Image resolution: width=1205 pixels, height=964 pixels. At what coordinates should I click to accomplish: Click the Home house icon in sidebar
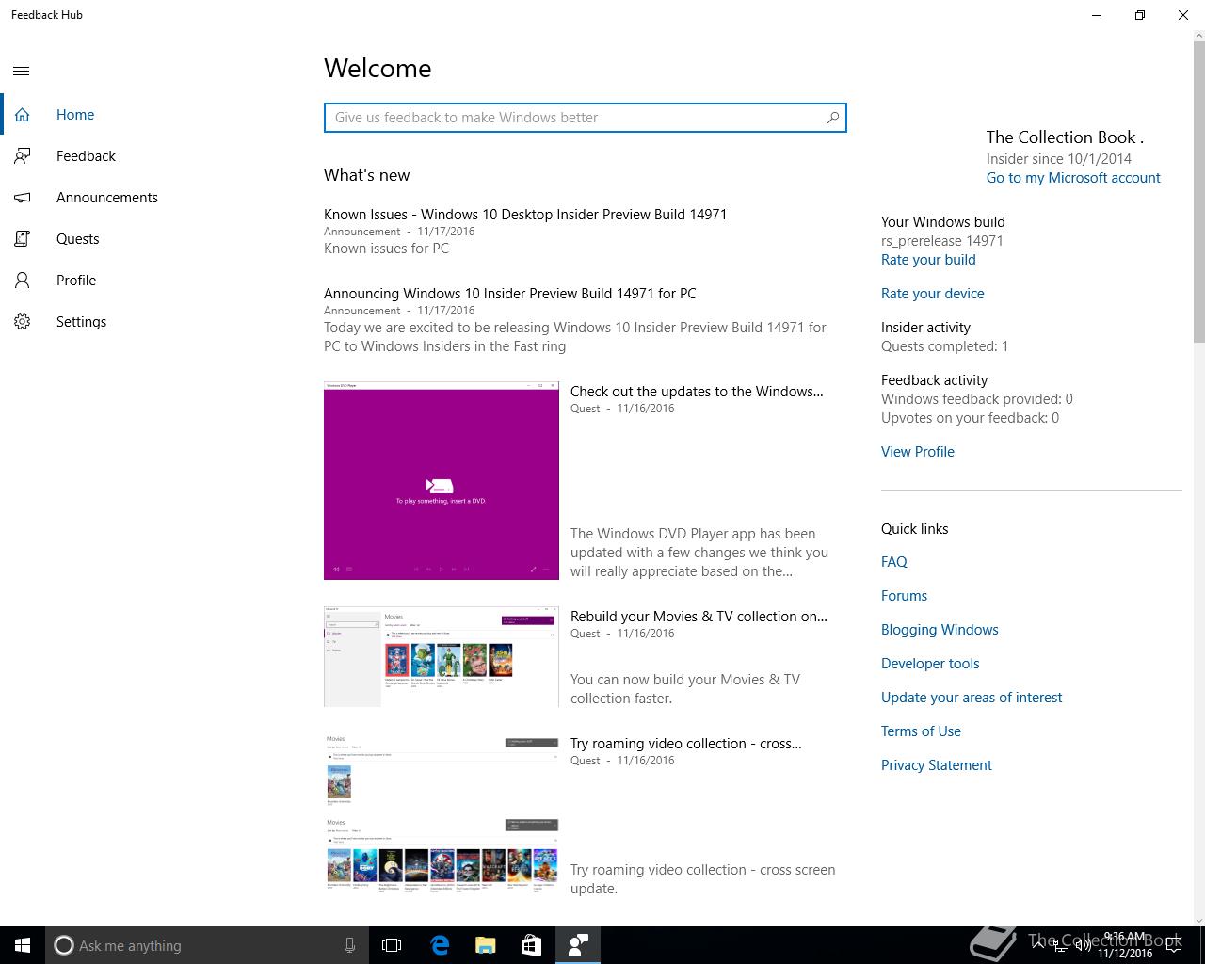tap(23, 115)
